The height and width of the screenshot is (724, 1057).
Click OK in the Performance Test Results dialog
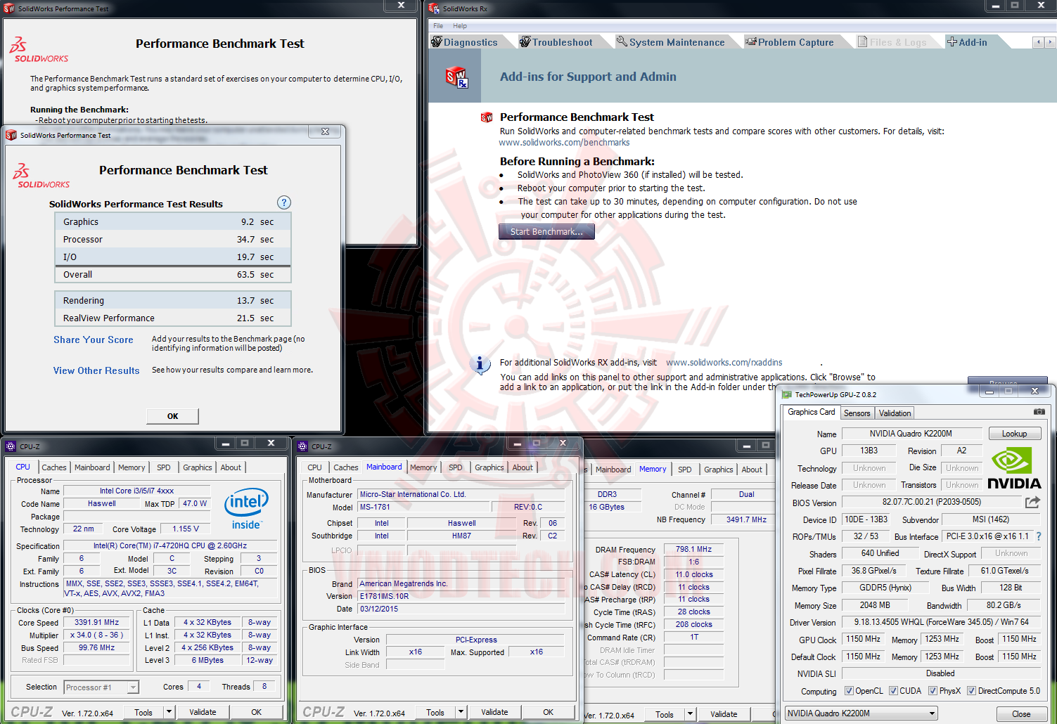click(x=172, y=416)
